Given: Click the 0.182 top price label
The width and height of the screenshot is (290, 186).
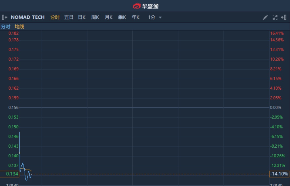Looking at the screenshot, I should [14, 33].
